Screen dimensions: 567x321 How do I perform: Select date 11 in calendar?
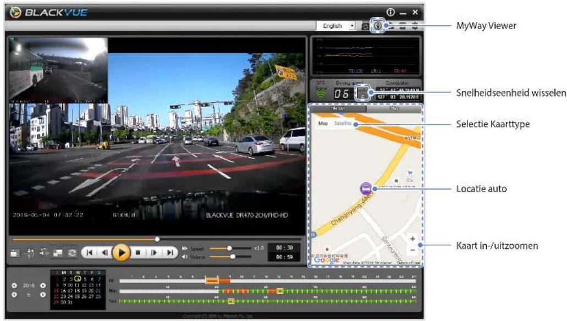coord(77,285)
